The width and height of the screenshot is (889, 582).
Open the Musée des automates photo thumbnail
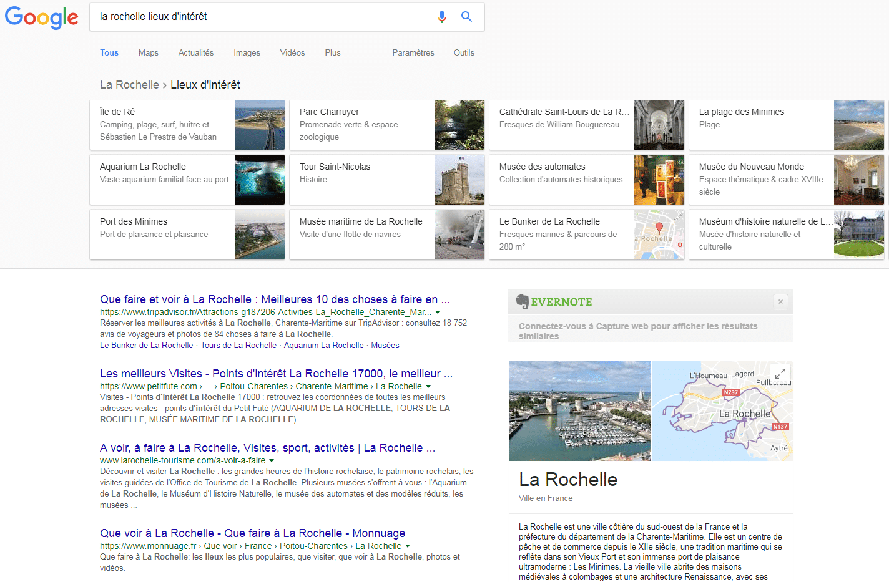(x=659, y=180)
